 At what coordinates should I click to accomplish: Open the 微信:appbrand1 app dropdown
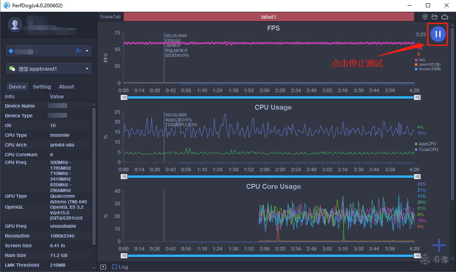coord(49,69)
